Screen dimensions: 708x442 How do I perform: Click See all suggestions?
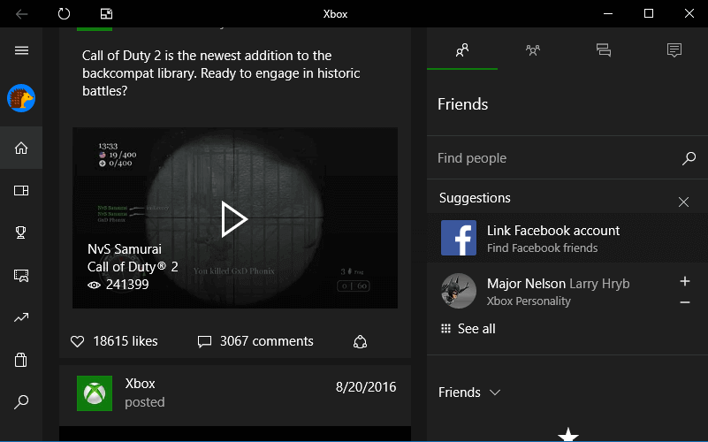(x=468, y=329)
